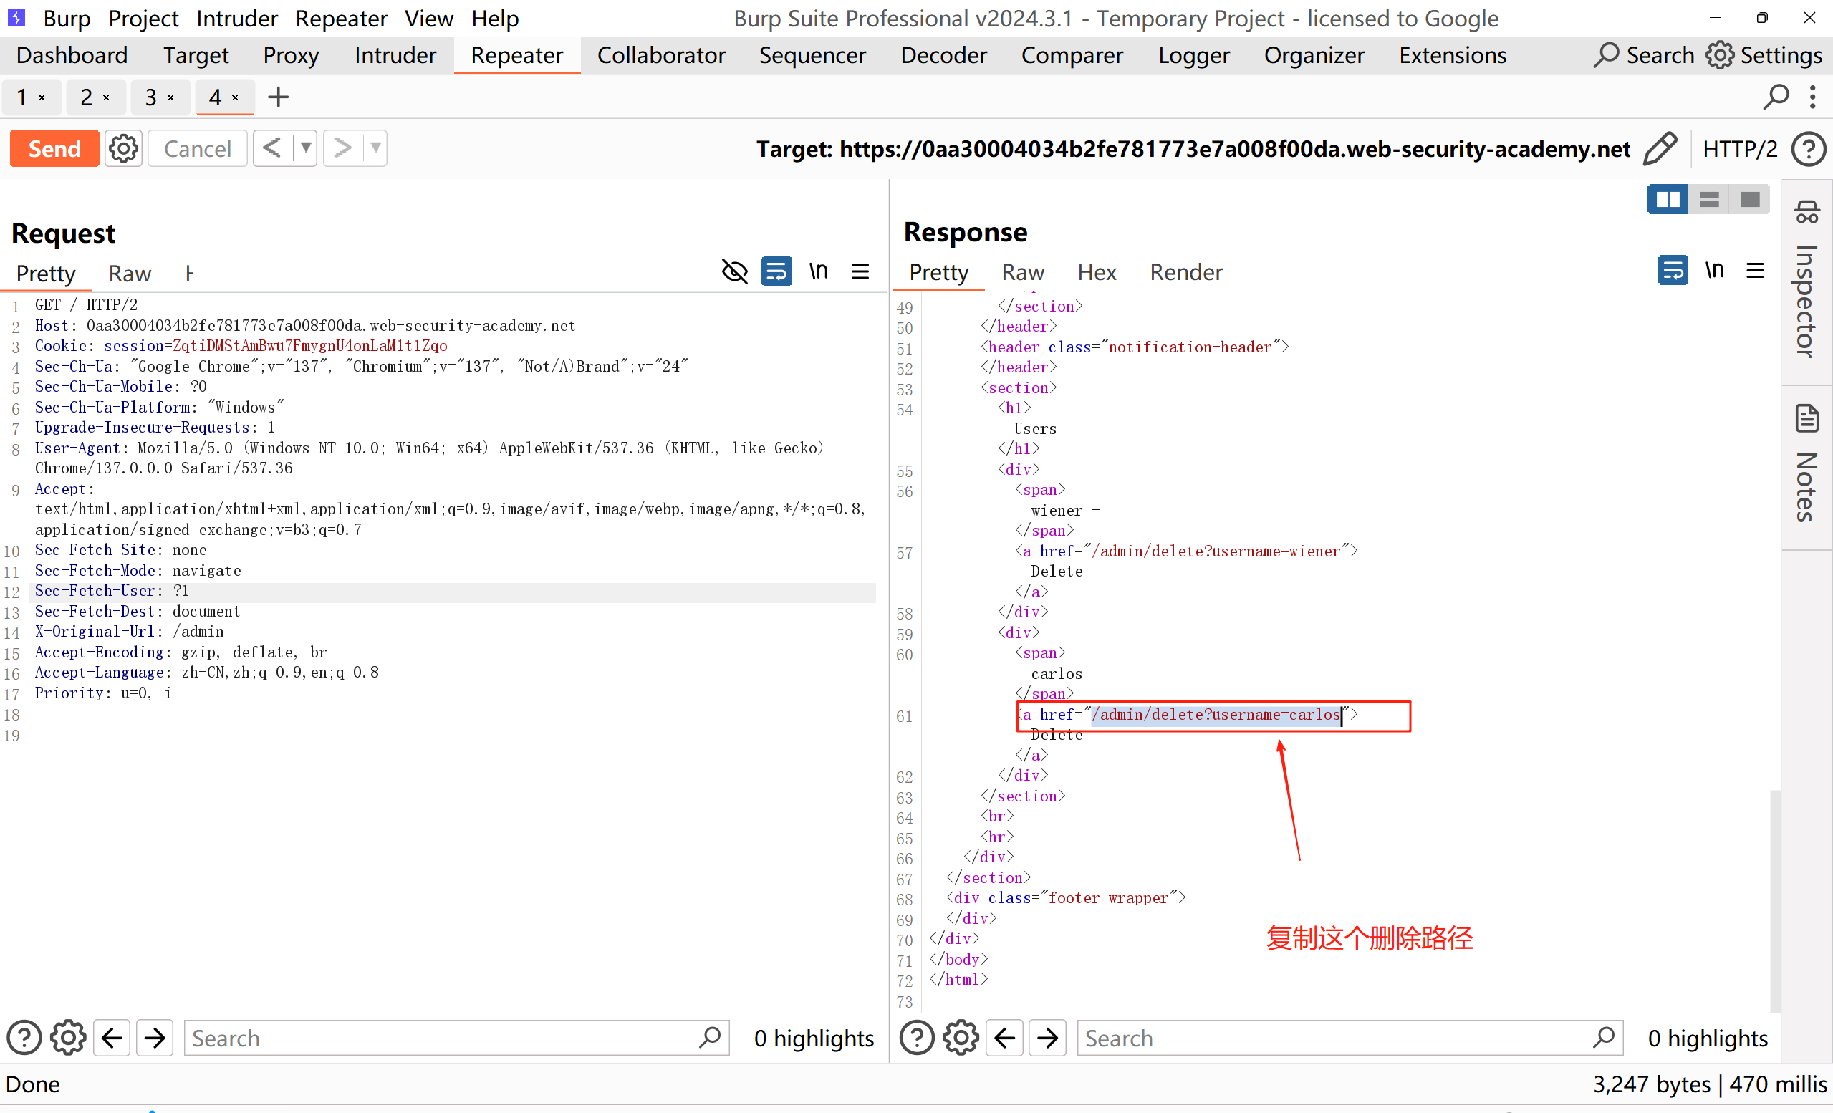Open the Inspector side panel
The height and width of the screenshot is (1113, 1833).
[1806, 281]
